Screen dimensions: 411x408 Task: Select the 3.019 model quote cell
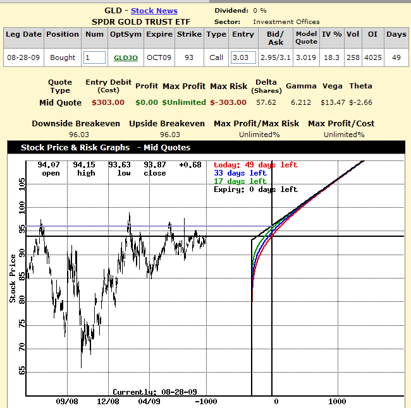[306, 57]
